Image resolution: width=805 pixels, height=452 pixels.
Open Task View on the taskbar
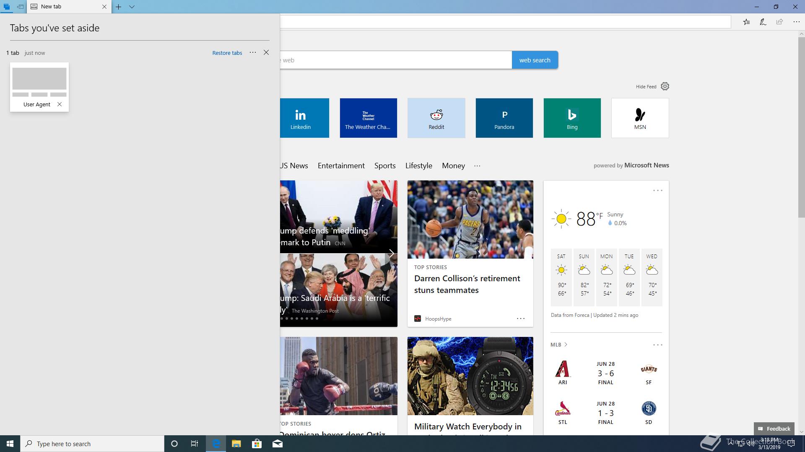click(195, 444)
